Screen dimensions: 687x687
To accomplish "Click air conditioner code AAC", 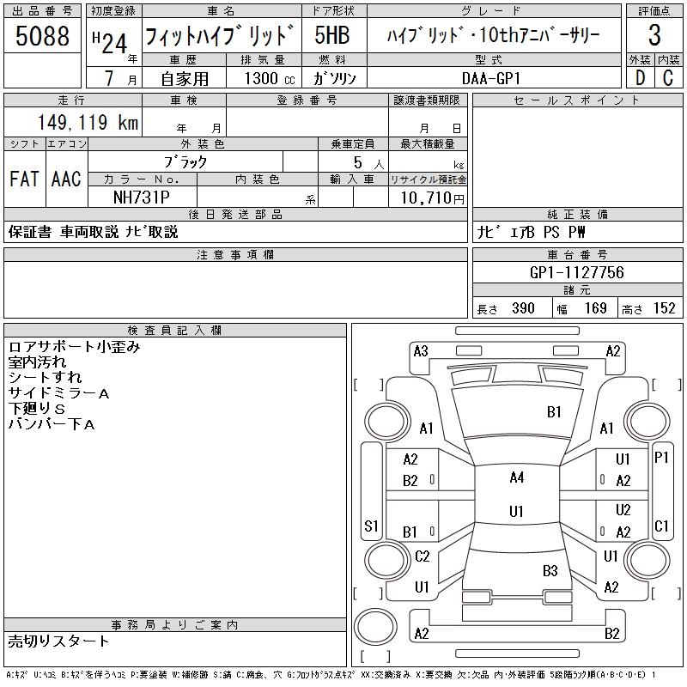I will [66, 179].
